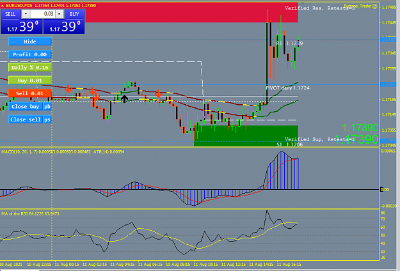Click the 1.17095 price scale value

(x=388, y=130)
